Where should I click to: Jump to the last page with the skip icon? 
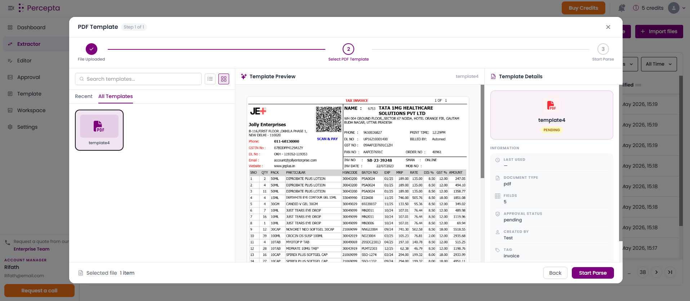pos(670,272)
